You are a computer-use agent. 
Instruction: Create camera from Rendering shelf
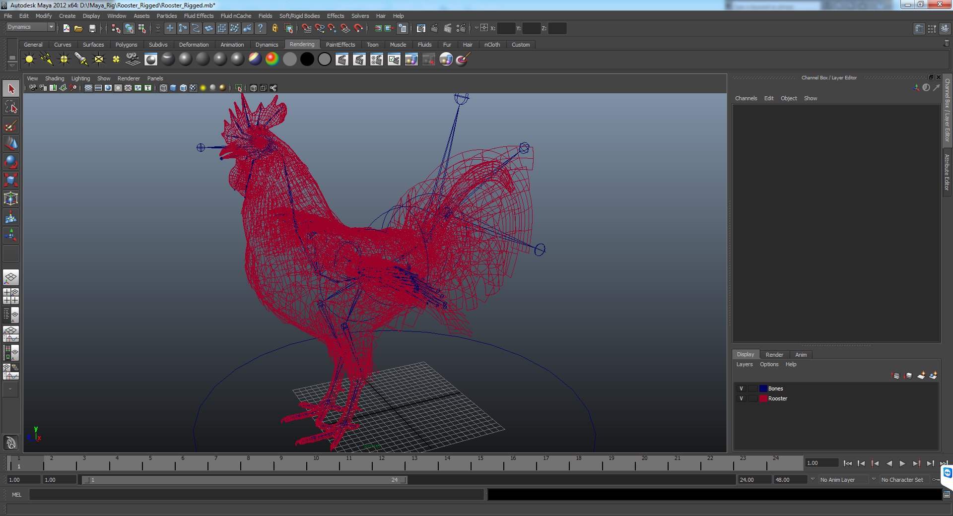133,60
